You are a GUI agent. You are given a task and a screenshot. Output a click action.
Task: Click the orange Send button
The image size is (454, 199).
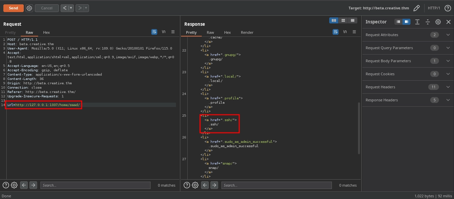coord(13,8)
